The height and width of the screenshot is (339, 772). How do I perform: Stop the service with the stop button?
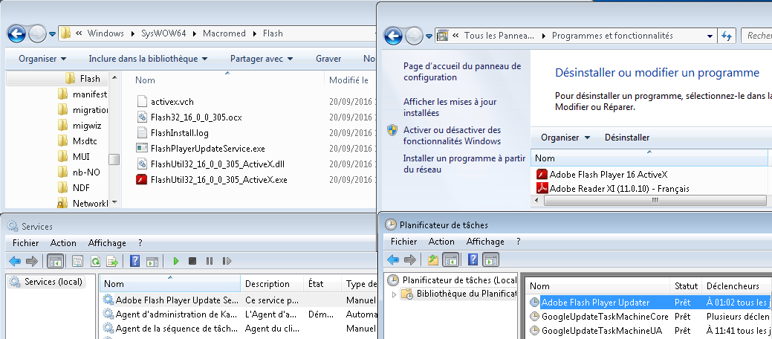(x=192, y=261)
